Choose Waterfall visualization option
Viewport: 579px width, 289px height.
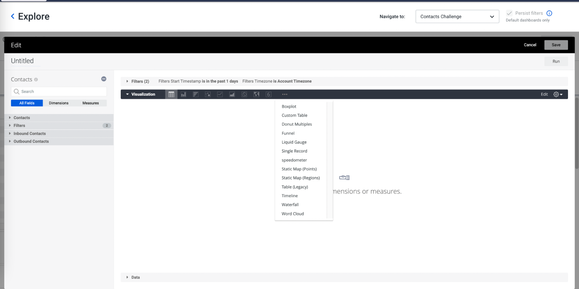pos(290,205)
